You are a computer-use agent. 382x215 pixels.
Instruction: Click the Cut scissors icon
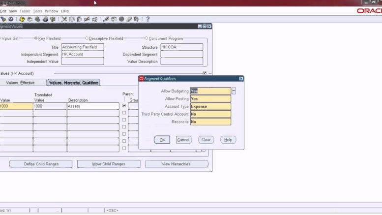click(64, 19)
